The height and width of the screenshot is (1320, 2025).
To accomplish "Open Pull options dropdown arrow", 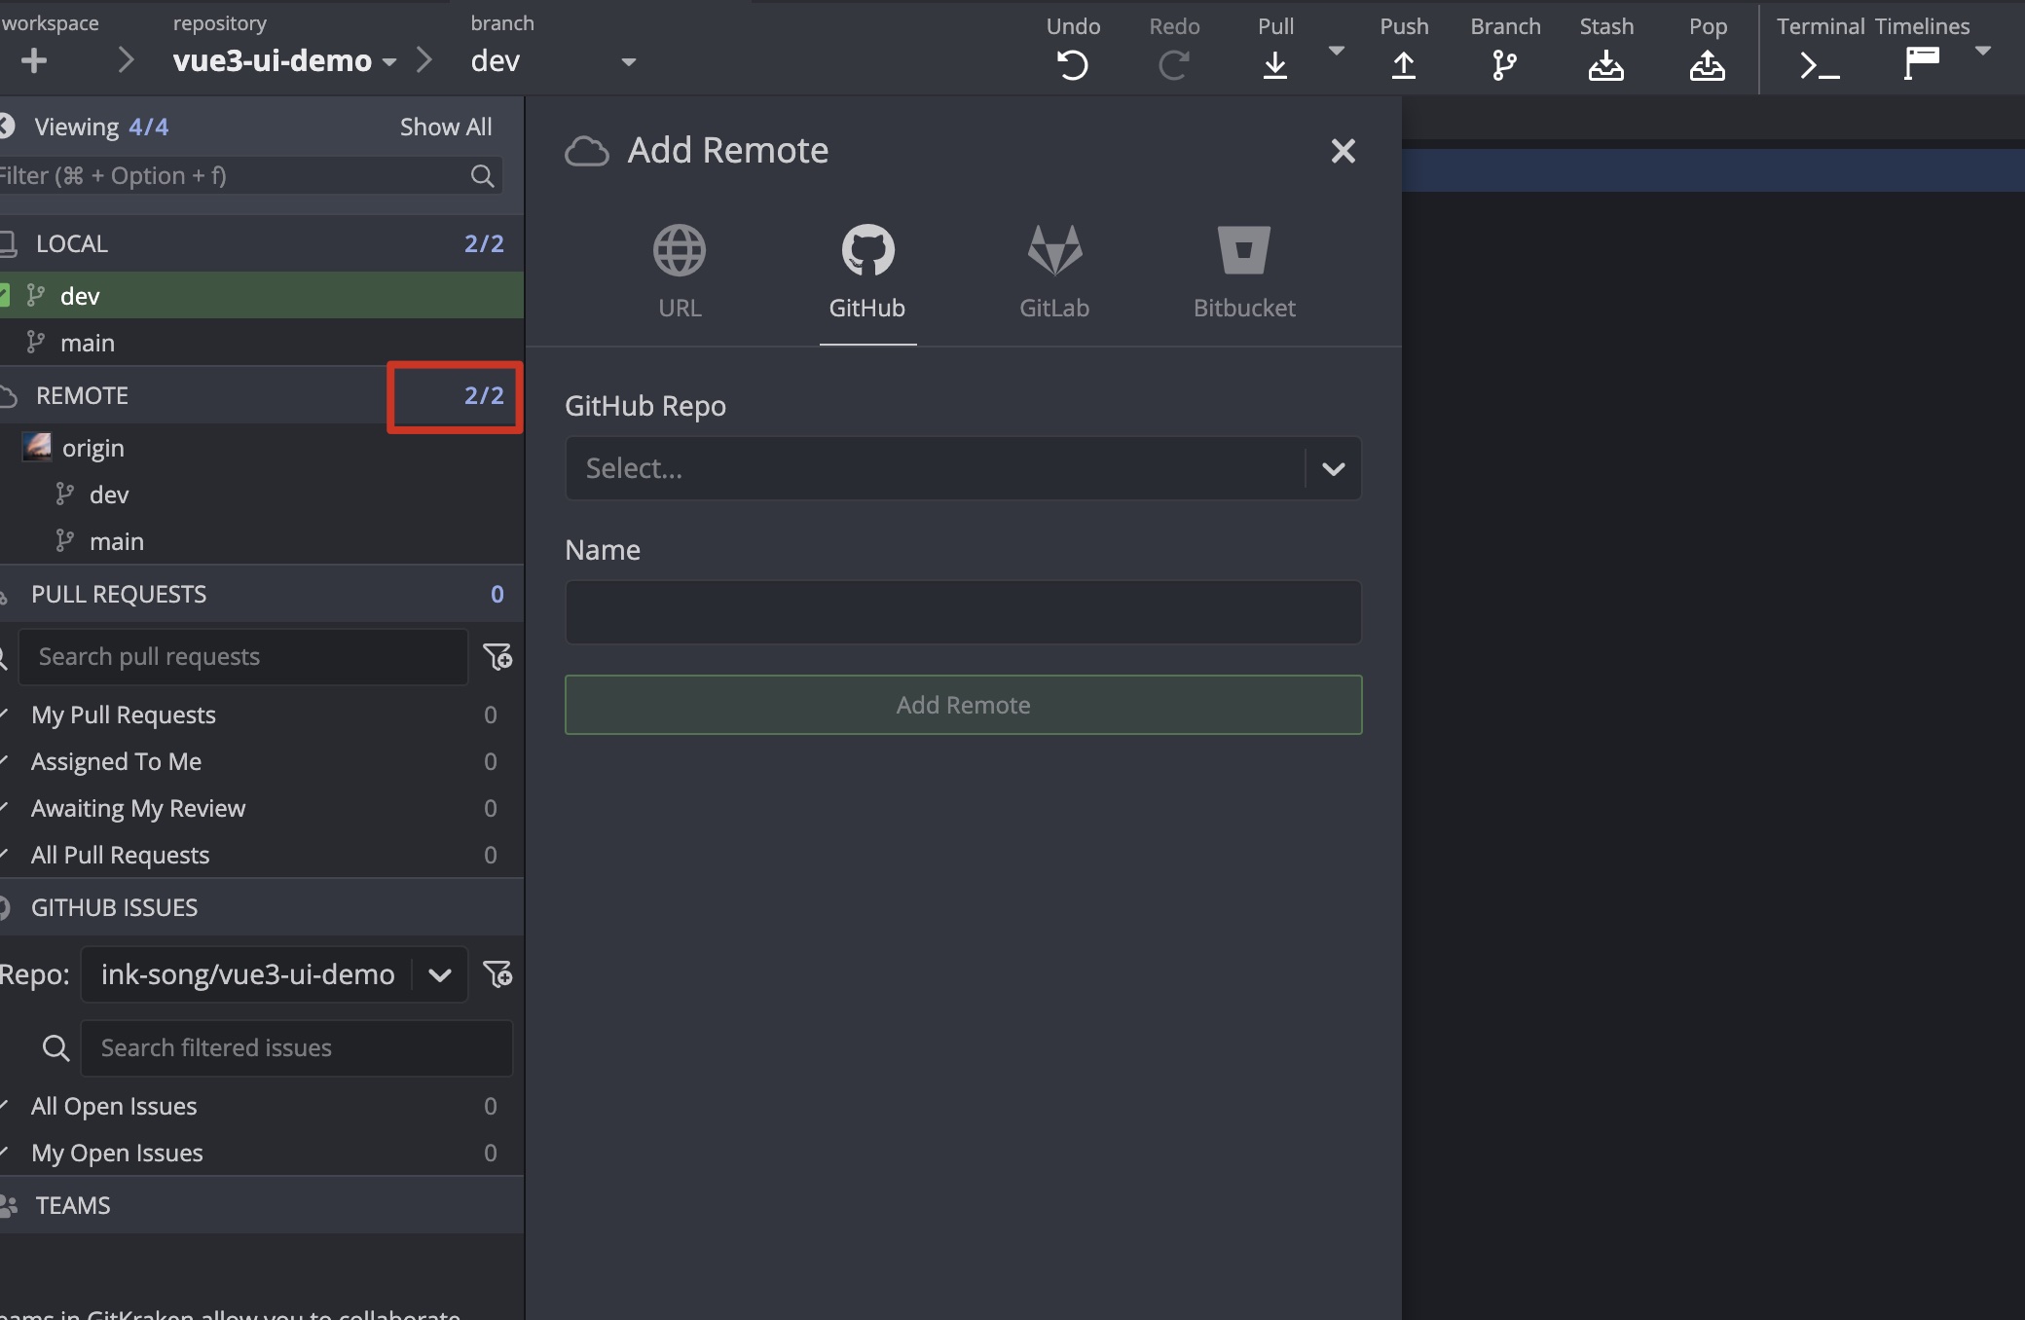I will 1337,51.
